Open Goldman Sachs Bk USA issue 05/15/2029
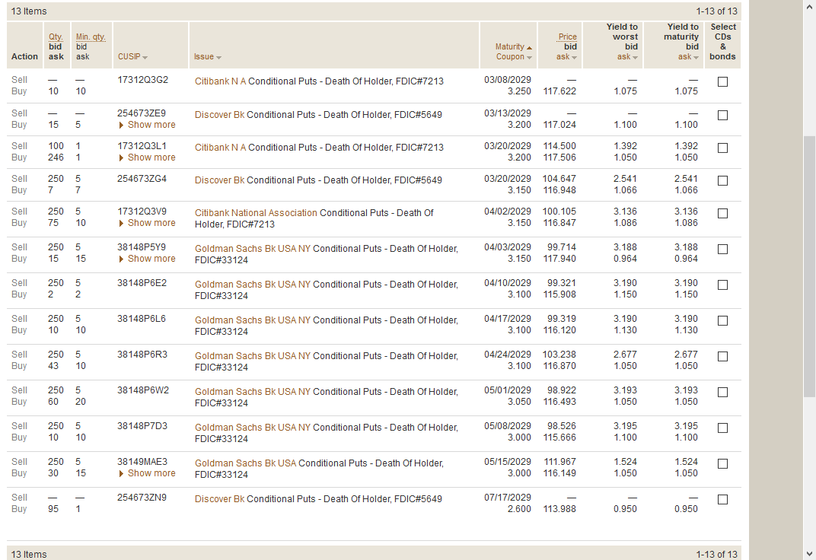 coord(245,463)
